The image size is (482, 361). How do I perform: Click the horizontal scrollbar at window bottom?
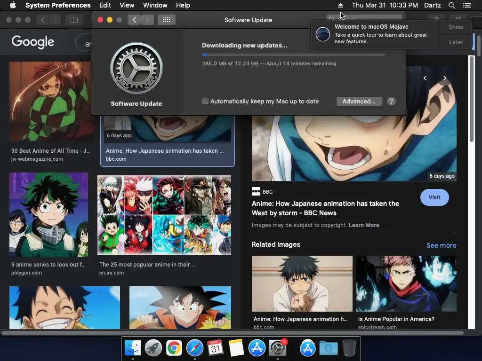click(x=233, y=333)
